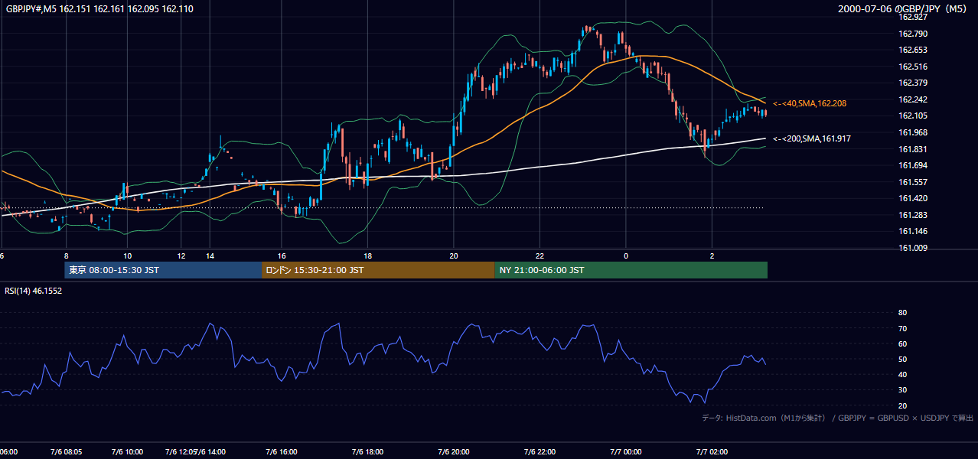Image resolution: width=978 pixels, height=459 pixels.
Task: Click the 7/6 20:00 time axis label
Action: click(x=454, y=451)
